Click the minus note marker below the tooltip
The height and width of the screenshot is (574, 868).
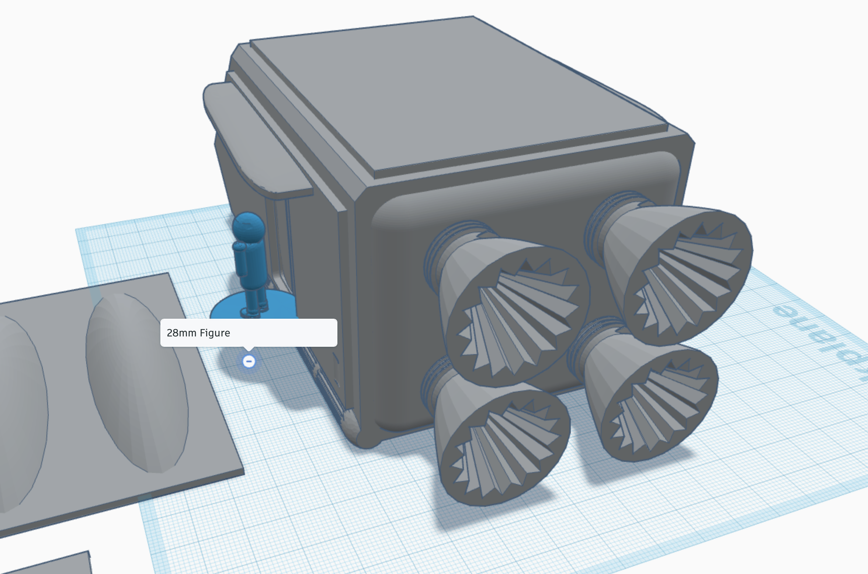(249, 362)
